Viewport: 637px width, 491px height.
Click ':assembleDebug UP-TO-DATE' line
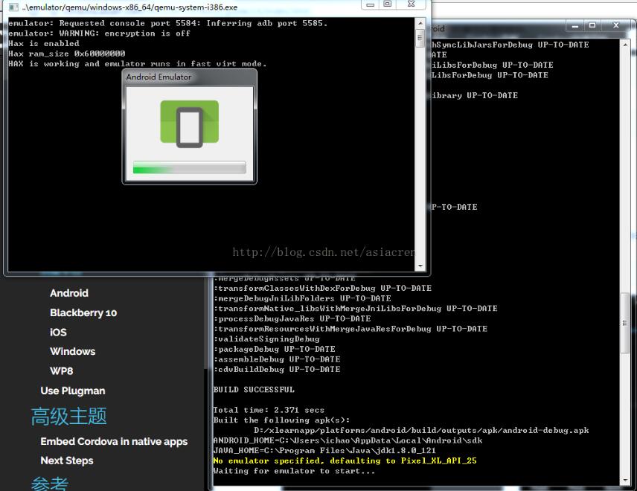pyautogui.click(x=277, y=359)
